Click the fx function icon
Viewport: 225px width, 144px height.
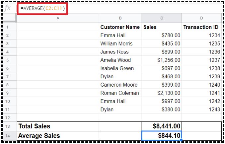(x=8, y=8)
